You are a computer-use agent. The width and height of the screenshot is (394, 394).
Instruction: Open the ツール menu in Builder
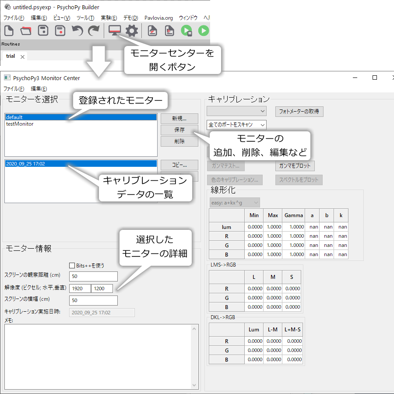click(x=85, y=18)
